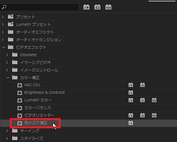Click the カラーバランス effect icon

20,108
